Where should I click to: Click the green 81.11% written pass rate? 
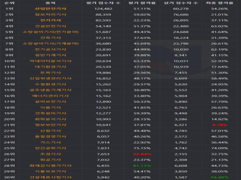(x=142, y=166)
